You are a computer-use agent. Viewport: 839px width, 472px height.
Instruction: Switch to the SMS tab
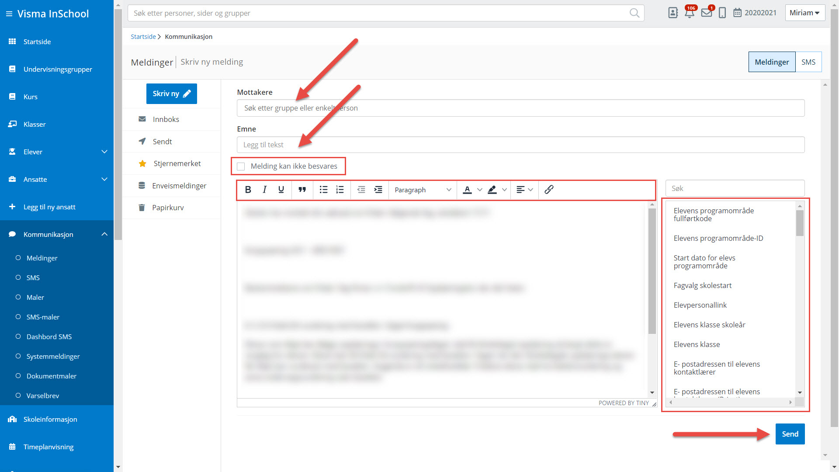(x=808, y=62)
